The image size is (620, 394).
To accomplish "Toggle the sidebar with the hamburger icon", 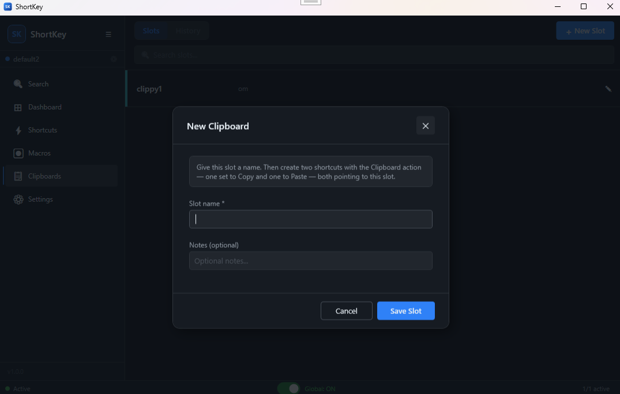I will [108, 34].
